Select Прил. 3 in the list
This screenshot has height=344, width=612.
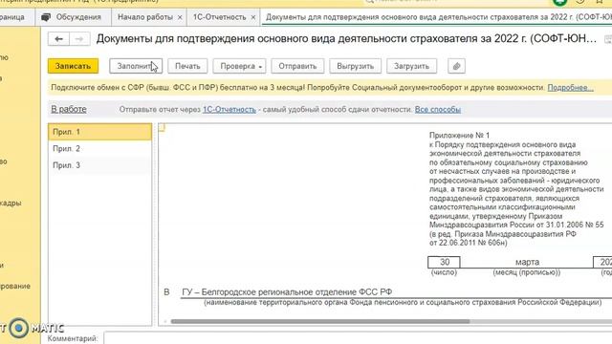click(99, 165)
